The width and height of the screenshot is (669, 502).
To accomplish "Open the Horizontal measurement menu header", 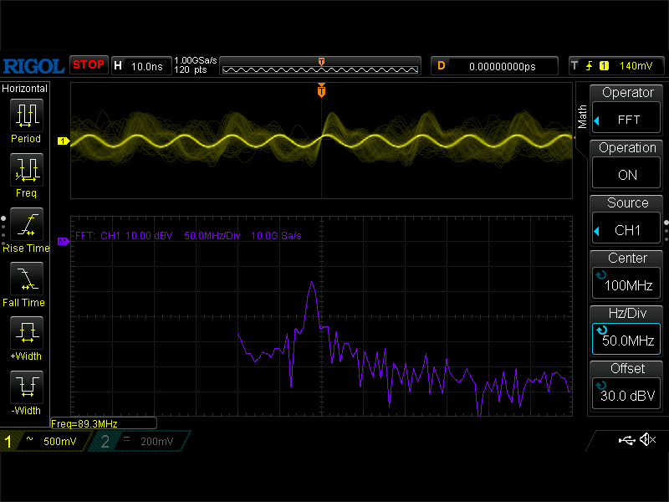I will (x=25, y=88).
